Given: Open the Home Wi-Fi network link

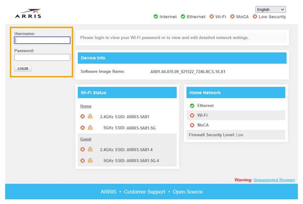Looking at the screenshot, I should [x=86, y=106].
